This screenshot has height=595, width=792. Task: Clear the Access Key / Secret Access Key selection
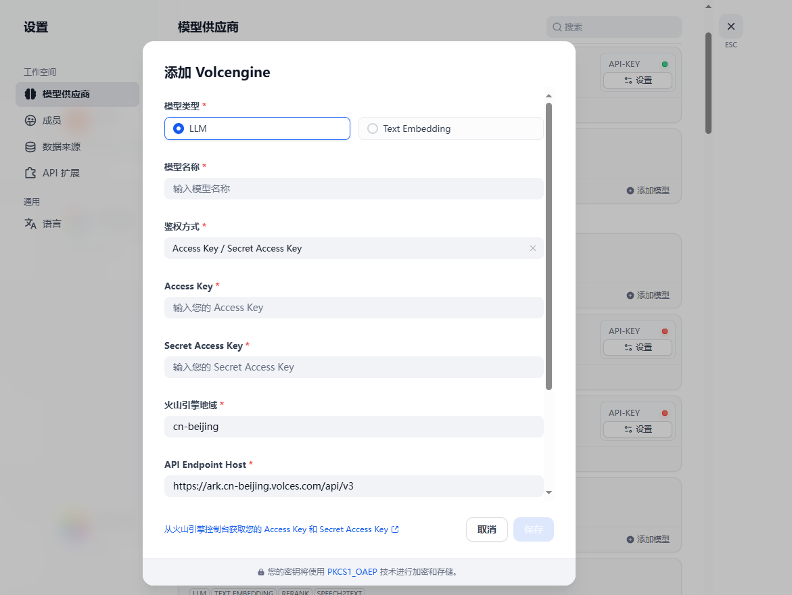coord(532,248)
